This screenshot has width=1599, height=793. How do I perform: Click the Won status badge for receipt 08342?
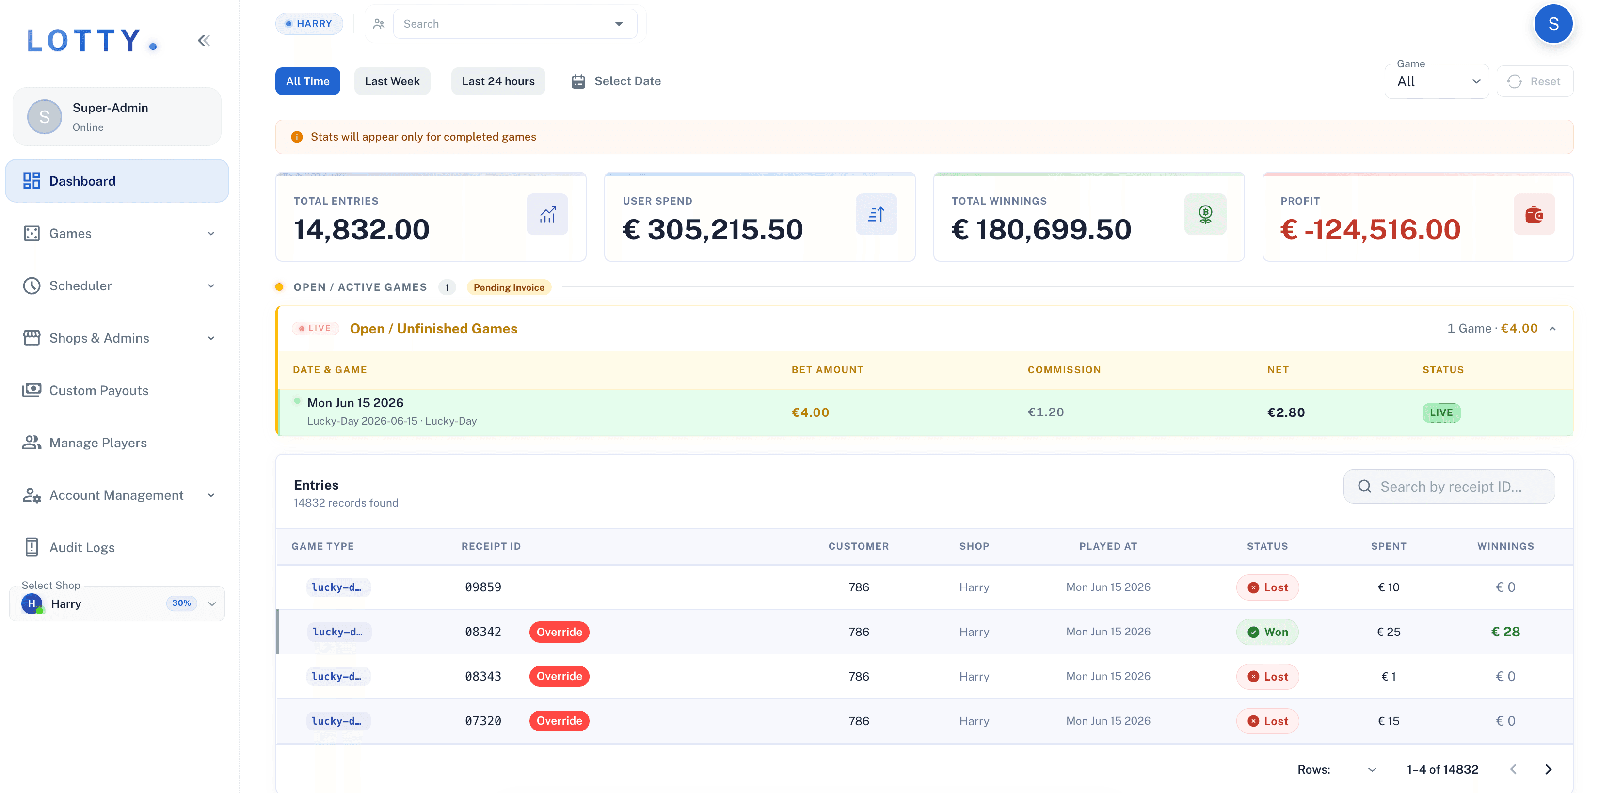point(1267,632)
